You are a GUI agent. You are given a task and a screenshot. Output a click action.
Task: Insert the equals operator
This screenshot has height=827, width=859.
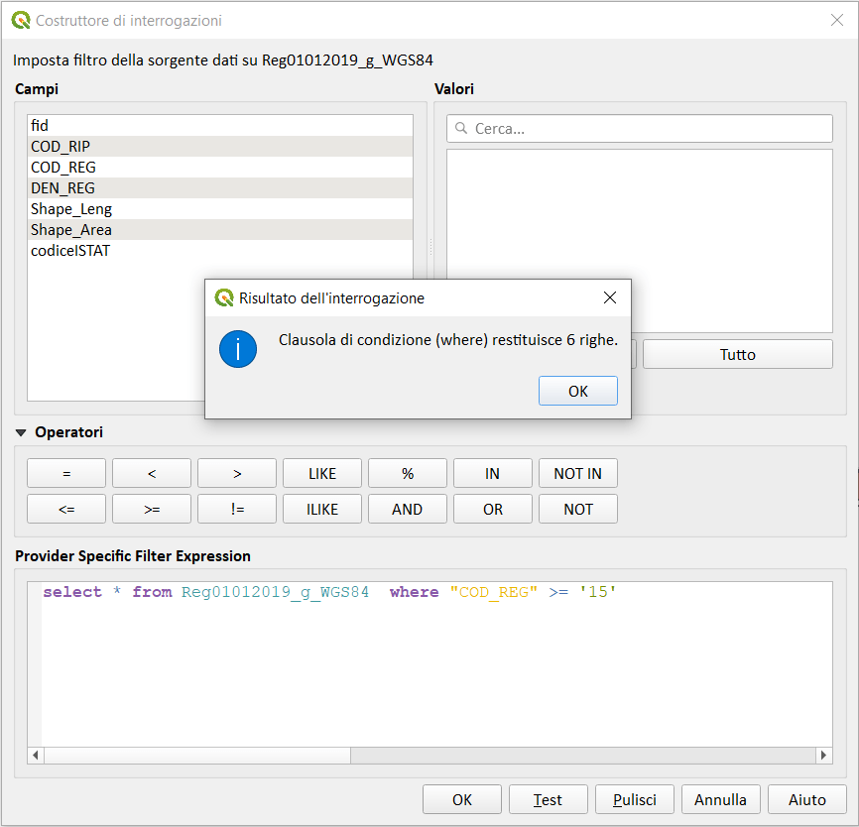click(66, 473)
